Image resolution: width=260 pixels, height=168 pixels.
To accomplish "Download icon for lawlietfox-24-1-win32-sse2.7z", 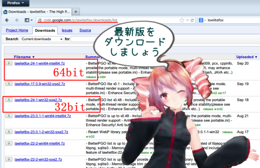I will click(x=9, y=100).
